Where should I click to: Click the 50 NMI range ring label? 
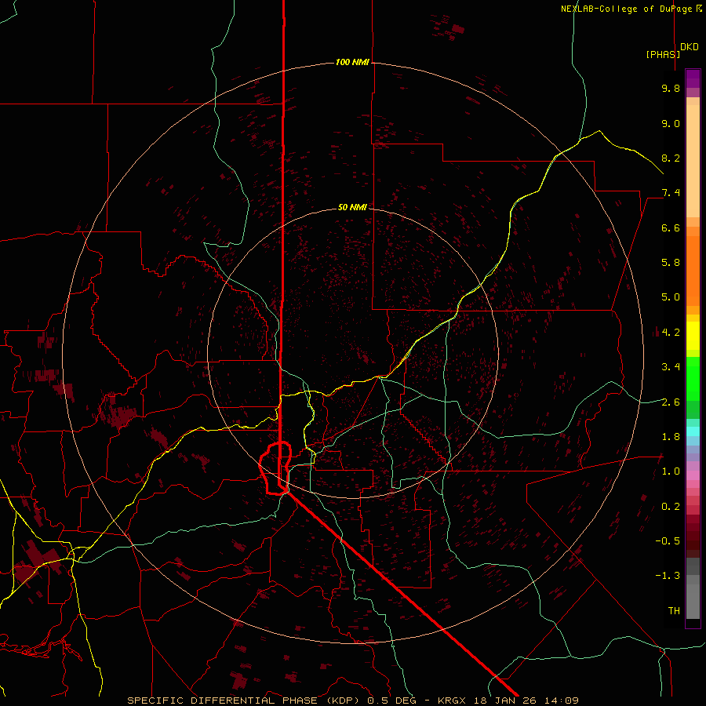click(x=352, y=207)
